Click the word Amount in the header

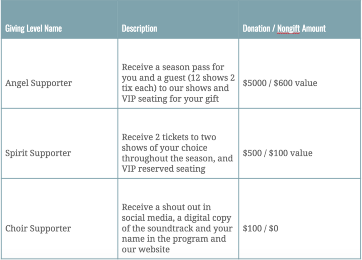tap(314, 28)
